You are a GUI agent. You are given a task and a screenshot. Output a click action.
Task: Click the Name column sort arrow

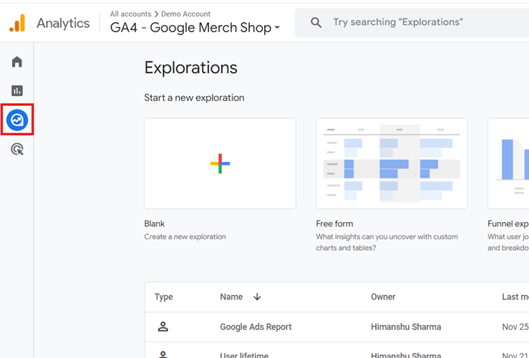tap(257, 296)
